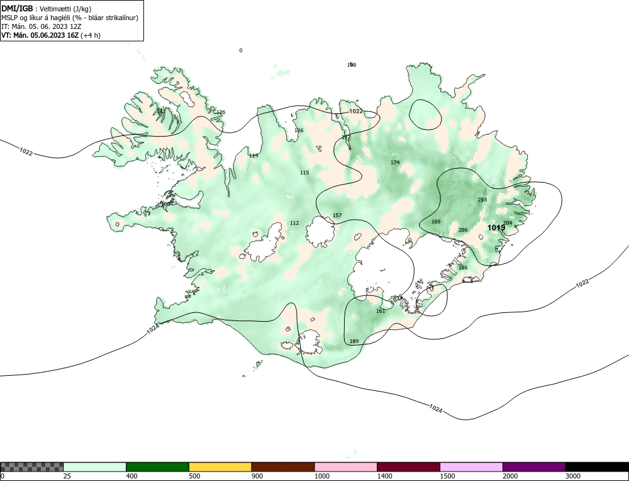
Task: Select the legend scale label 900
Action: 257,476
